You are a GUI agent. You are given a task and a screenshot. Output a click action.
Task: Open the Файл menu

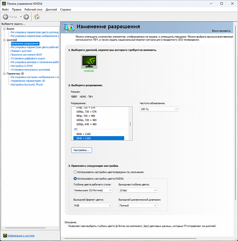click(5, 10)
